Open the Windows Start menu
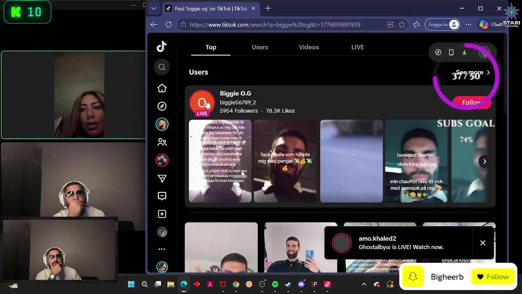Viewport: 522px width, 294px height. 131,284
